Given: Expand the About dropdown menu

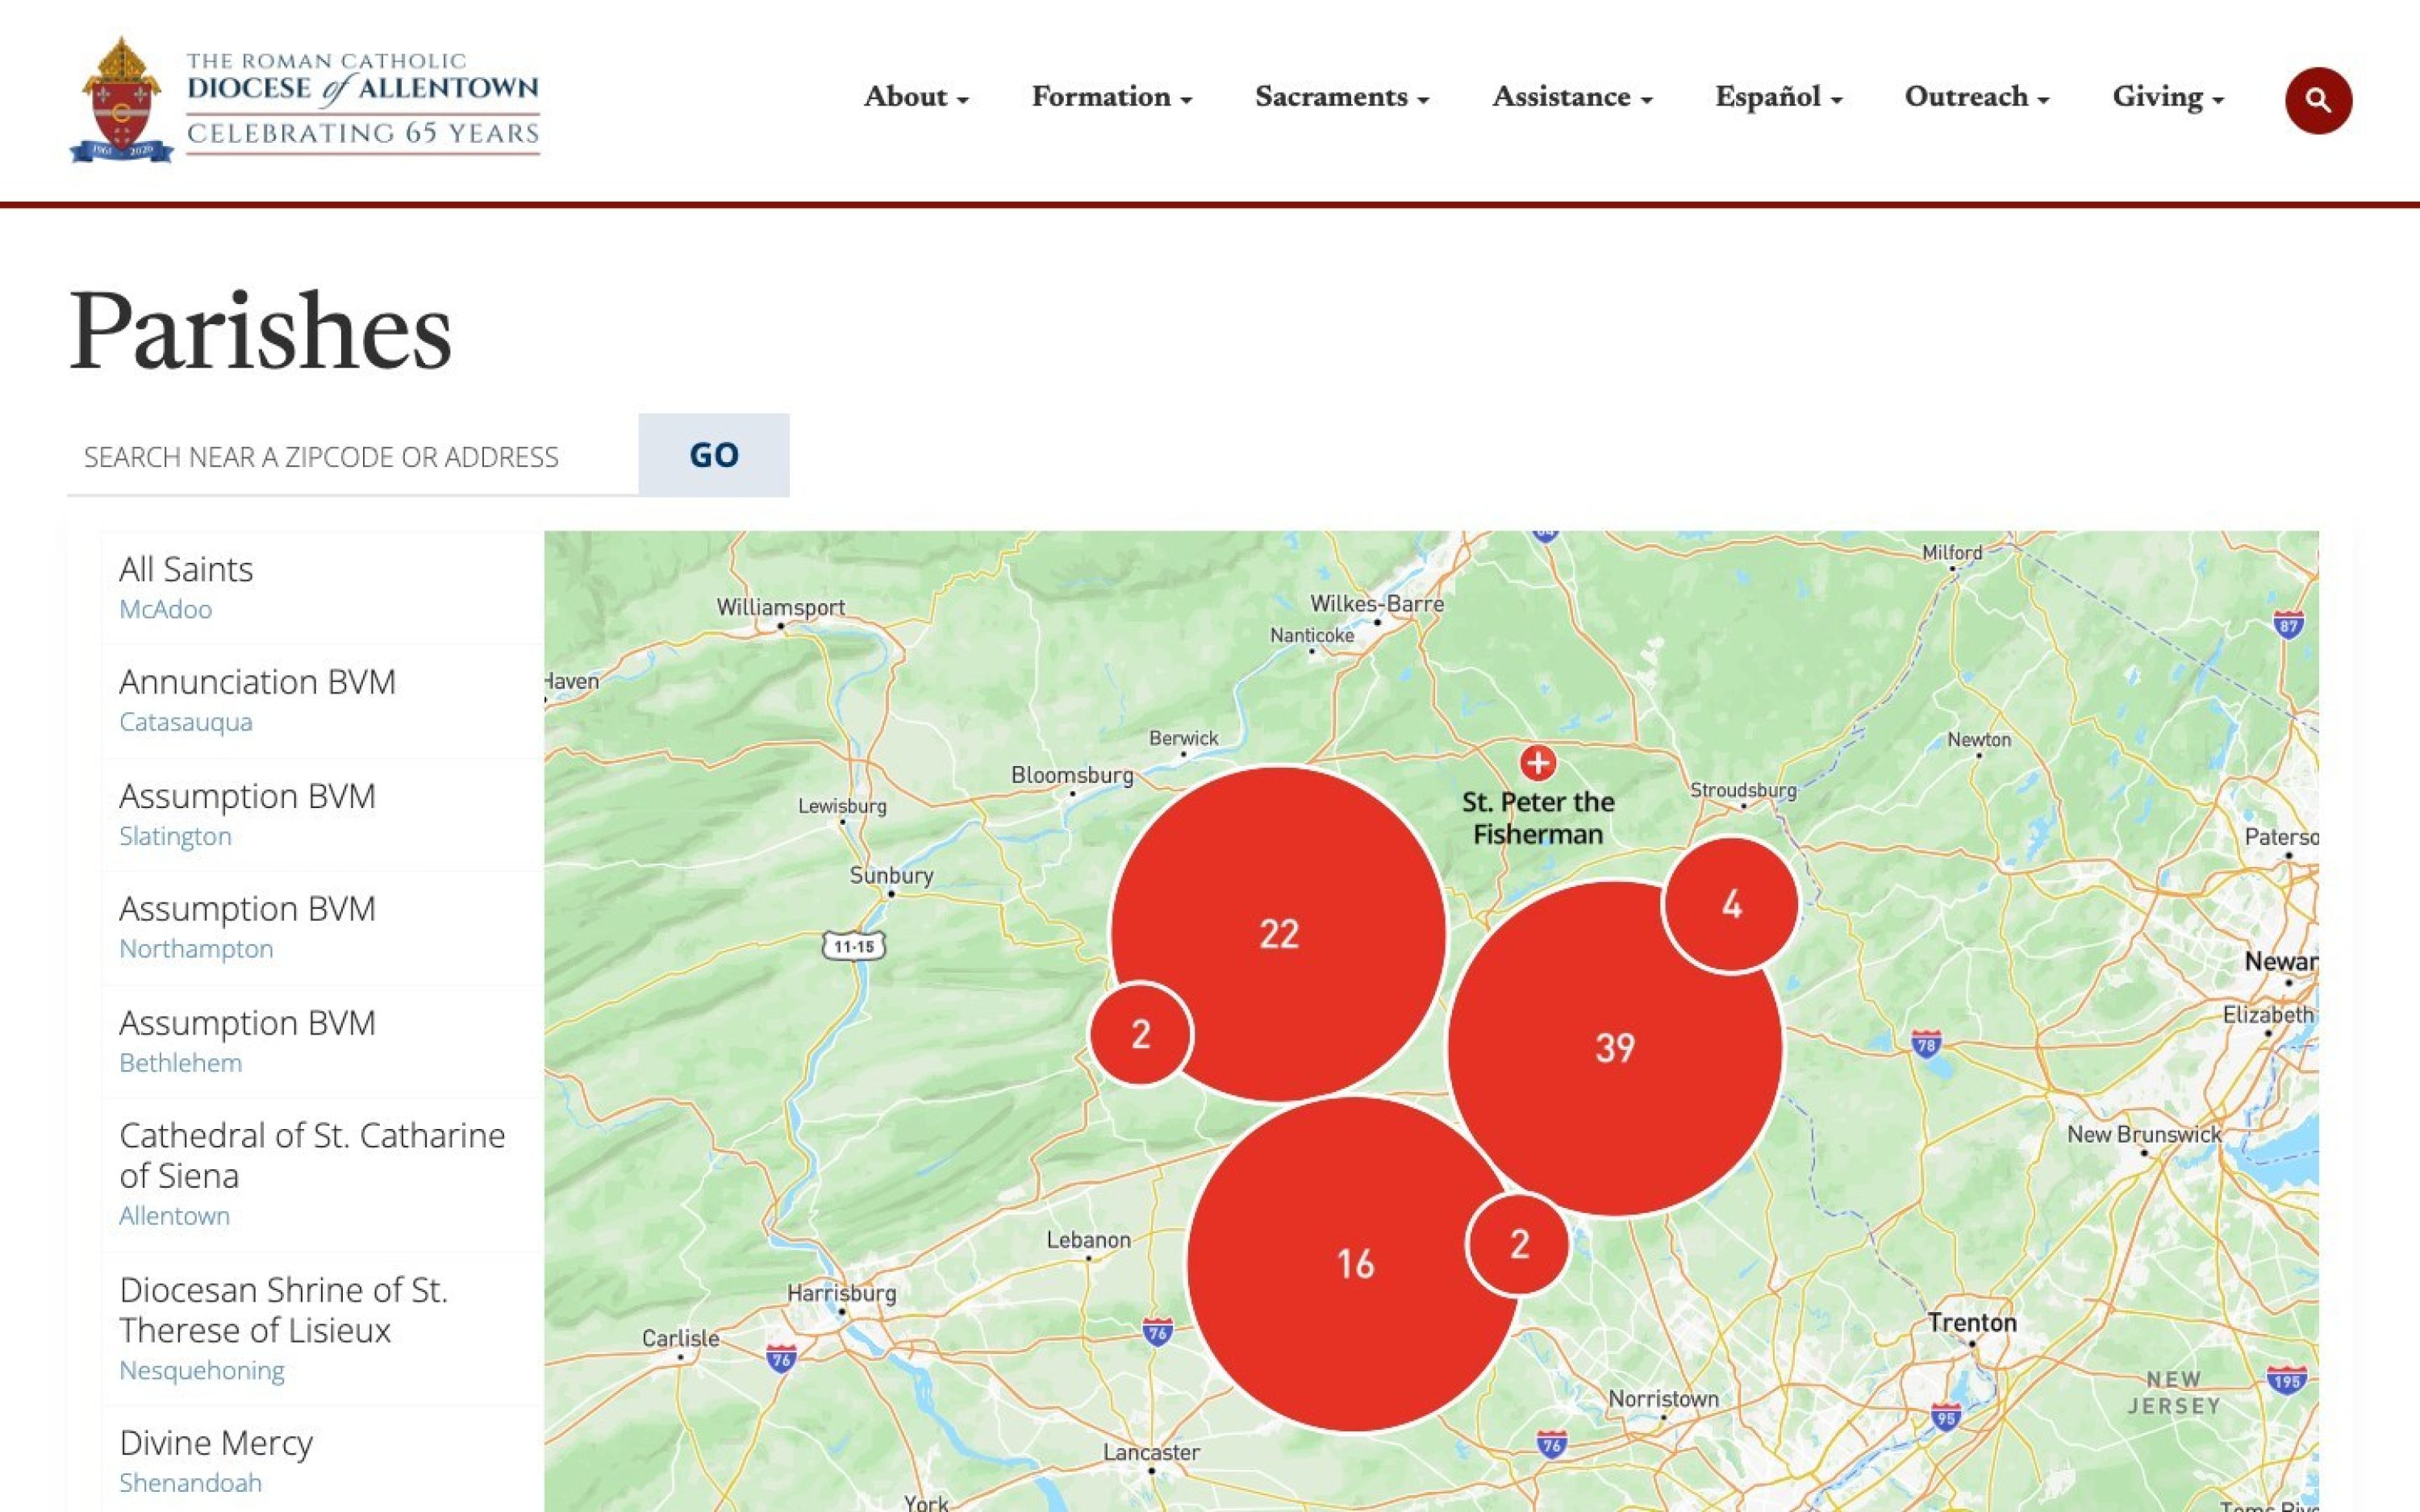Looking at the screenshot, I should 916,97.
